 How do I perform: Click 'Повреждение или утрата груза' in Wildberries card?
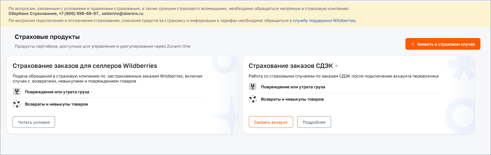point(57,92)
